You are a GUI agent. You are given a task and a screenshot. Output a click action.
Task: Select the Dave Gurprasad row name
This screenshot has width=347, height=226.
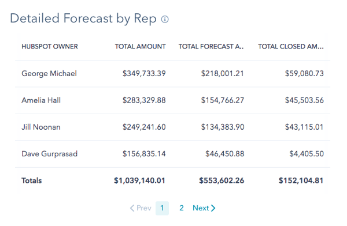point(49,154)
